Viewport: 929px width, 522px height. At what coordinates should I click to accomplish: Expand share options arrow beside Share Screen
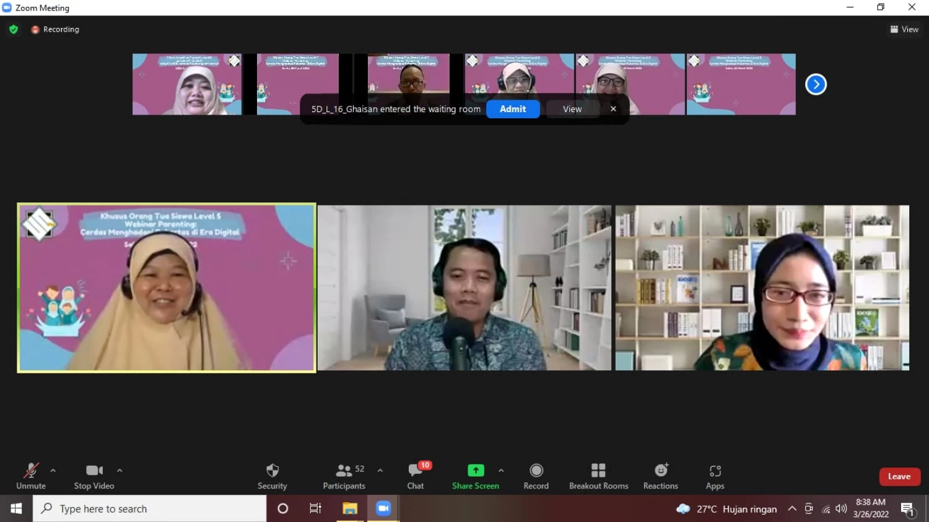501,471
